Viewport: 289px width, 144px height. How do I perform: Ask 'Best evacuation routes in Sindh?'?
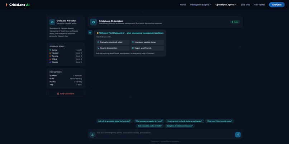point(150,126)
